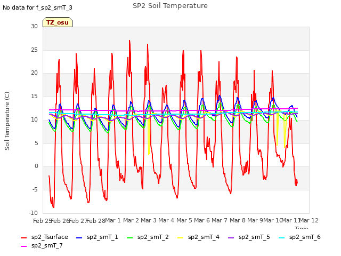Select the sp2_smT_1 legend label
Image resolution: width=341 pixels, height=256 pixels.
(102, 237)
